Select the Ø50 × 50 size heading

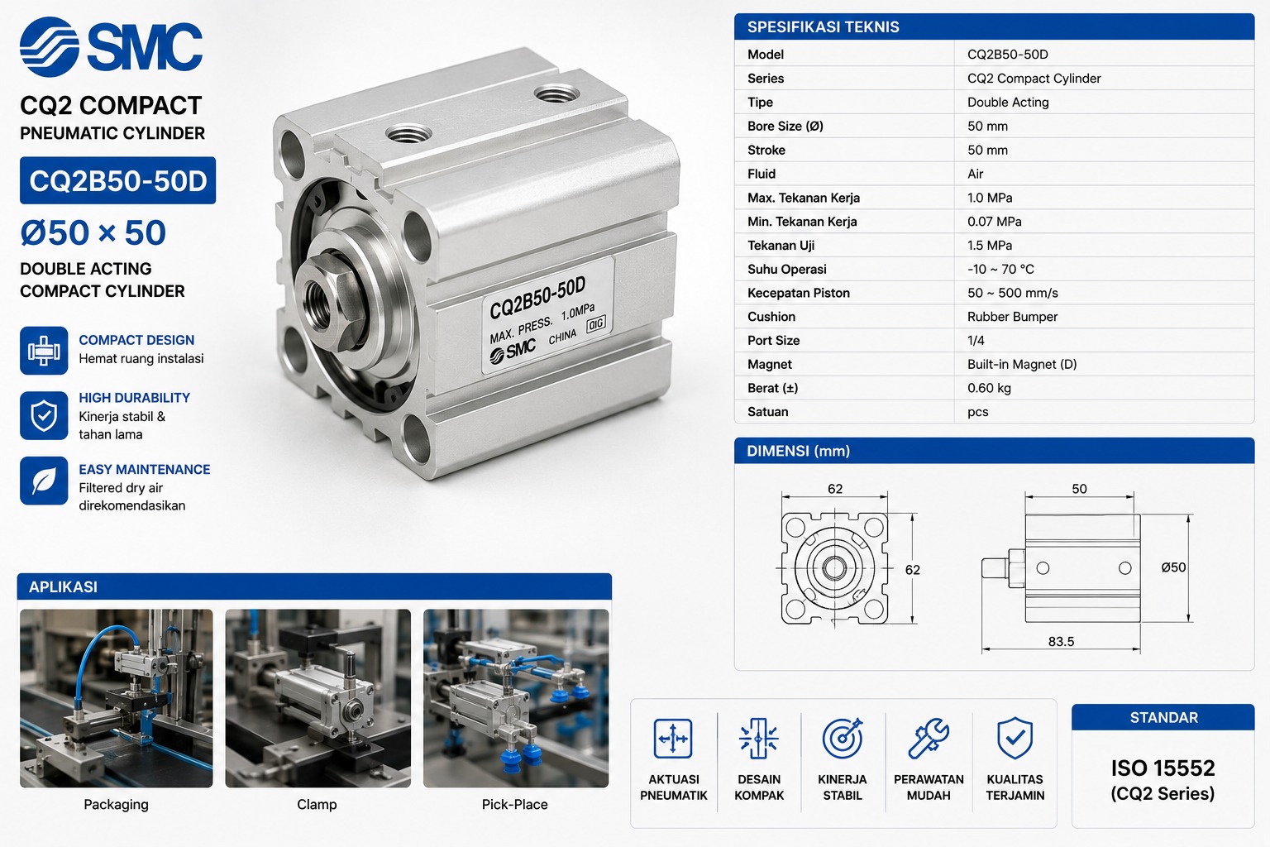tap(93, 233)
